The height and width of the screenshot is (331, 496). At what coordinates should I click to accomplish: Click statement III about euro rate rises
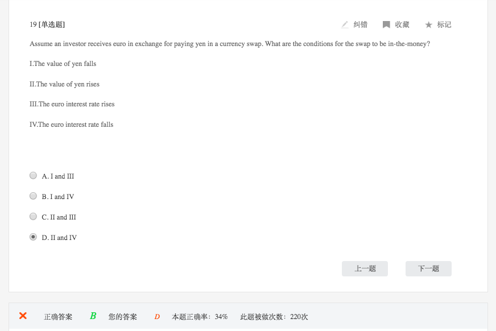[72, 104]
